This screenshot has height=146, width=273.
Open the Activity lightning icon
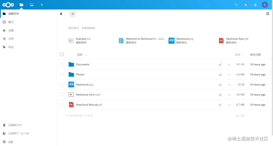(x=42, y=5)
